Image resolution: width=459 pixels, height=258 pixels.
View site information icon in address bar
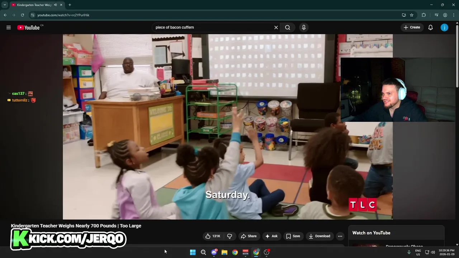click(33, 15)
